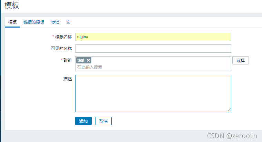Screen dimensions: 262x142
Task: Click the description textarea resize handle
Action: click(229, 110)
